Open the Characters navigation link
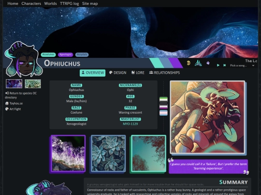 coord(31,3)
